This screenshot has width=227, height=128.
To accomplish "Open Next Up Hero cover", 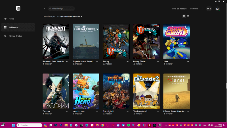I will click(86, 91).
